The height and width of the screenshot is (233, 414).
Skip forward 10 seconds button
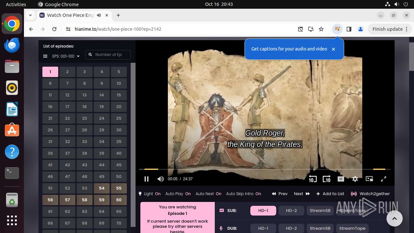coord(327,179)
